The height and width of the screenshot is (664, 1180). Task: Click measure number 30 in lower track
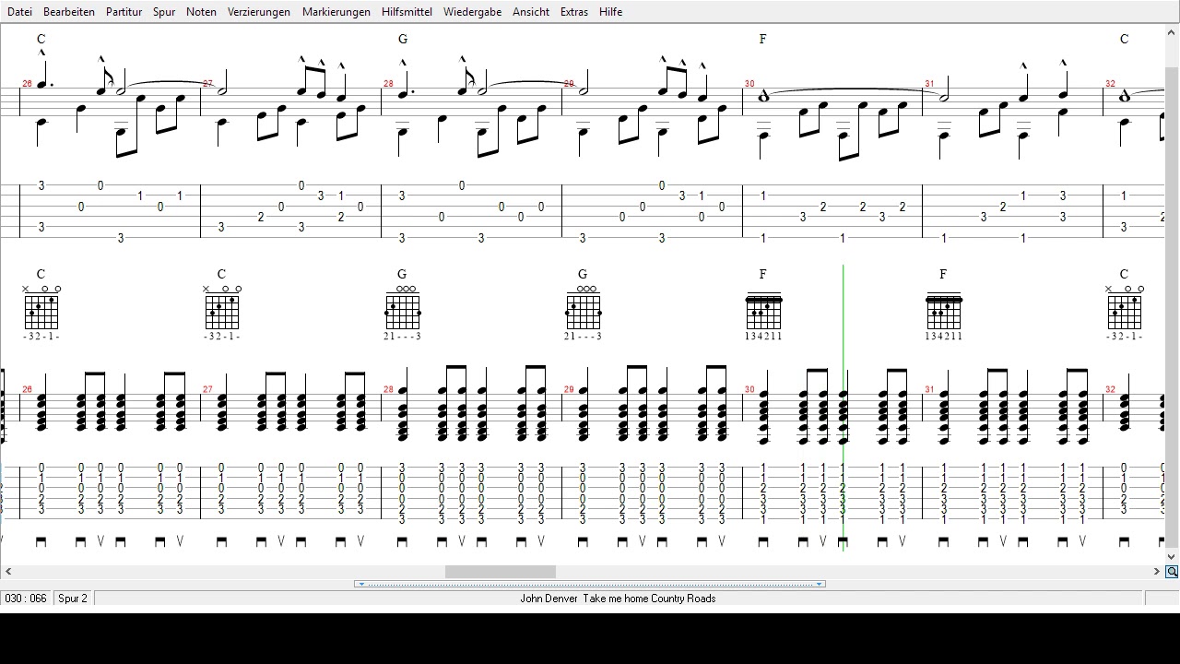coord(749,389)
